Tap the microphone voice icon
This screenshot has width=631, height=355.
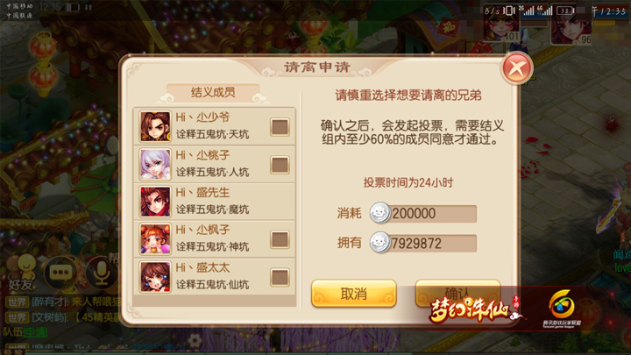[x=101, y=273]
